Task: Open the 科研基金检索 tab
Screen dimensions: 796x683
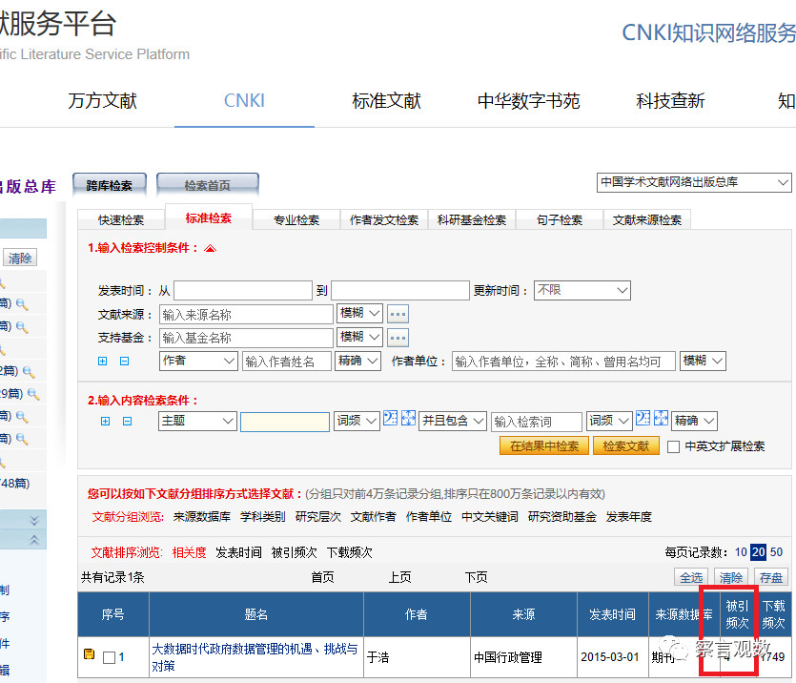Action: tap(472, 220)
